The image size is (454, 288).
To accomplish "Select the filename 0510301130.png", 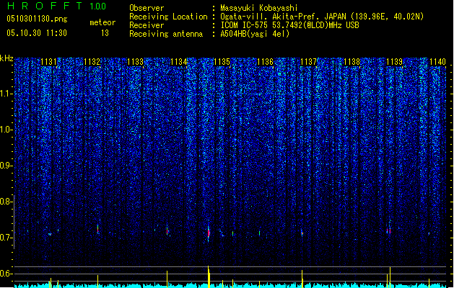I will [37, 19].
